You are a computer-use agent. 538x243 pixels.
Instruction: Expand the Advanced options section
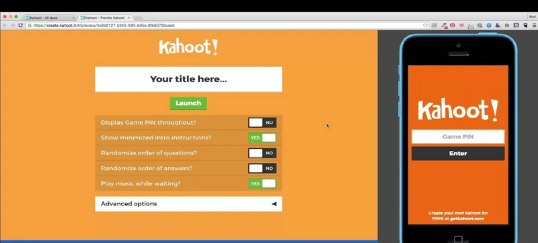pos(188,204)
